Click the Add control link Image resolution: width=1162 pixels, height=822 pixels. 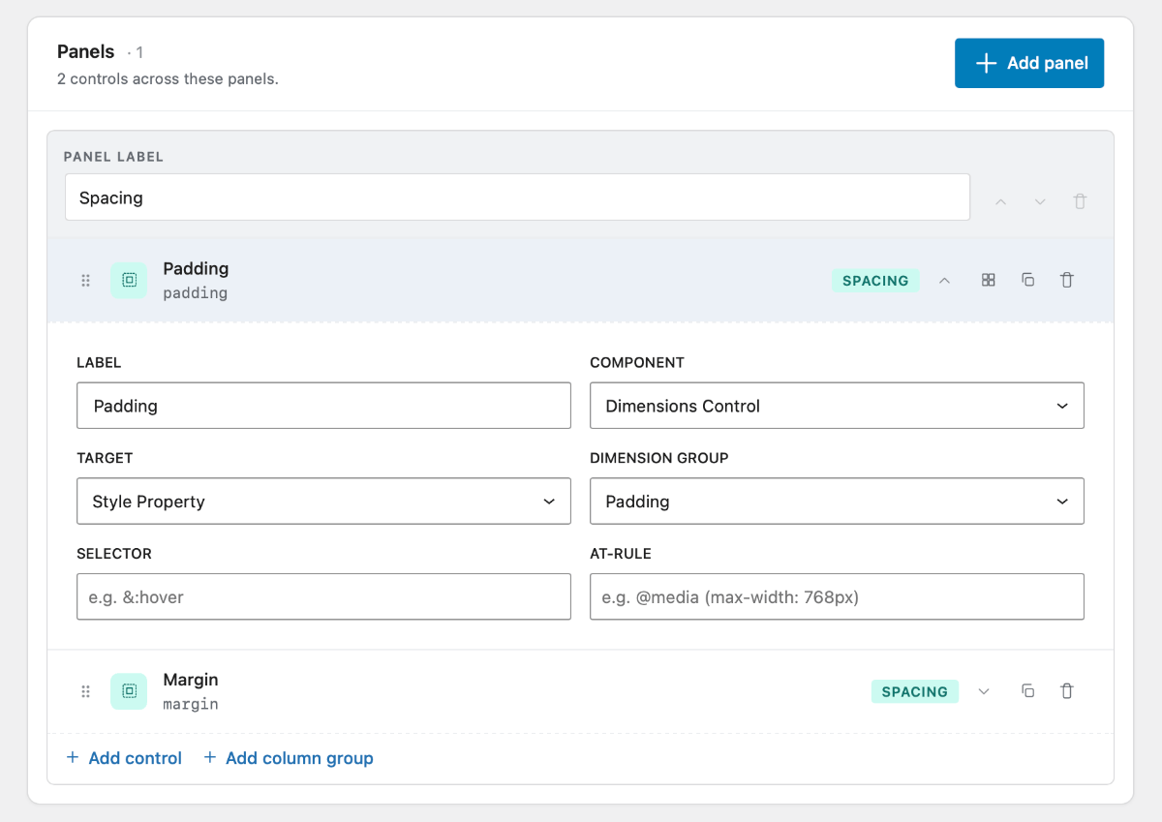tap(124, 758)
